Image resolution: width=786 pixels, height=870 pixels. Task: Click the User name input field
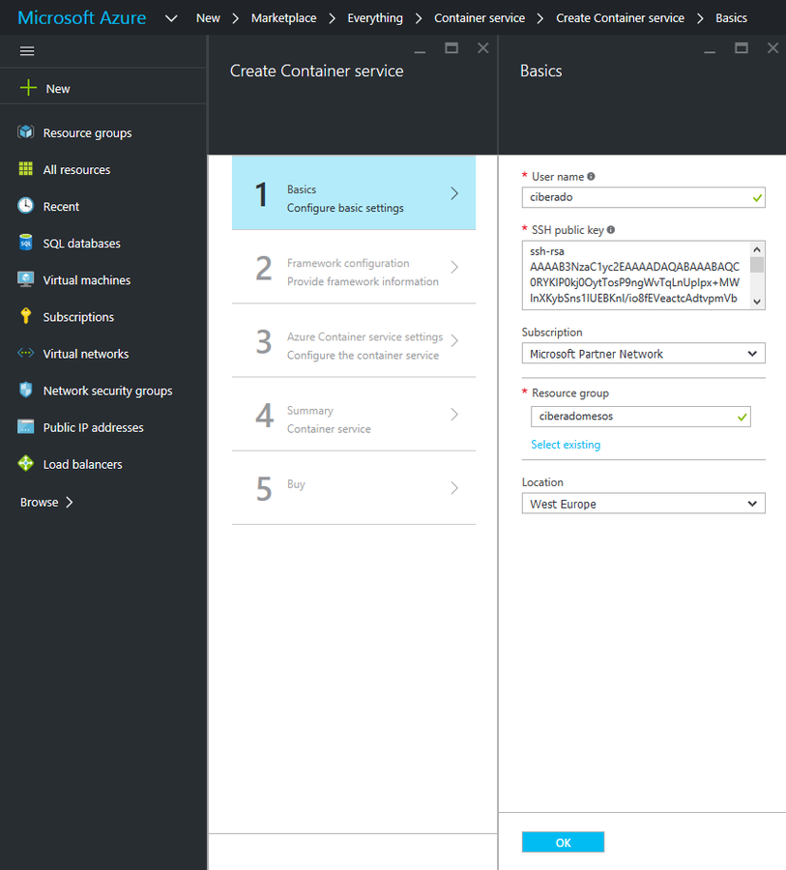click(x=643, y=197)
